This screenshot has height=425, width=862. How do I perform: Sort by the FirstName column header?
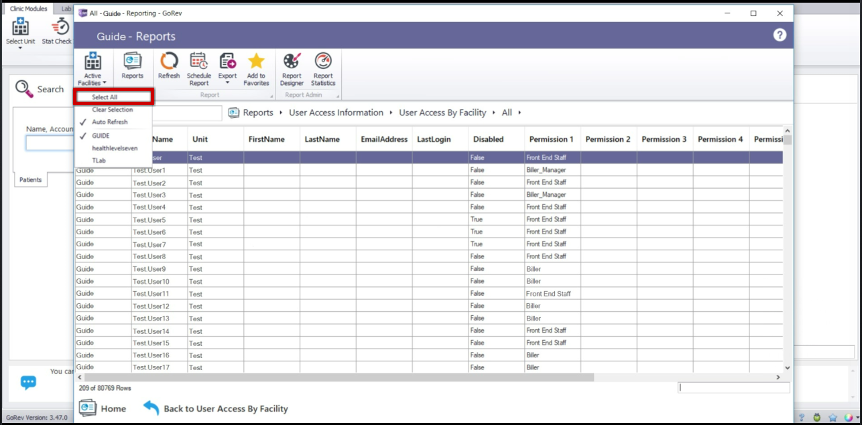click(x=271, y=139)
